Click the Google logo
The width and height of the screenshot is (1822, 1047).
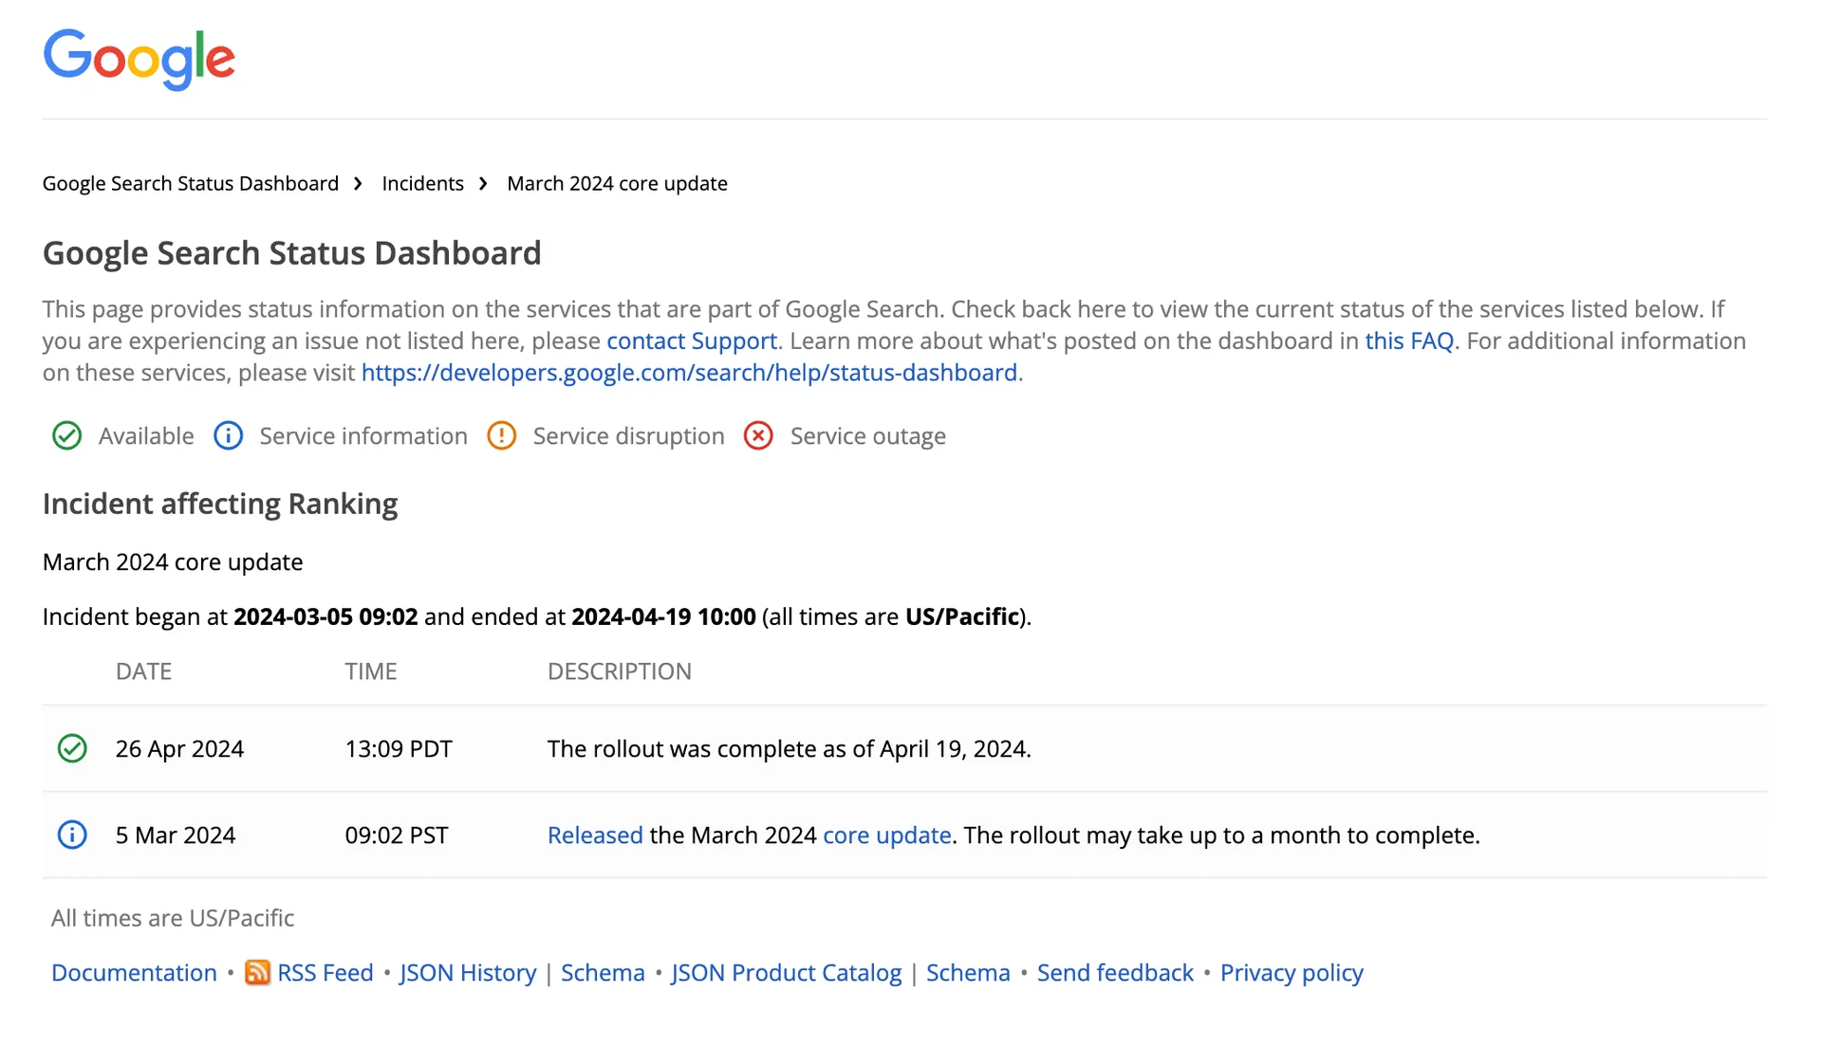pos(139,59)
